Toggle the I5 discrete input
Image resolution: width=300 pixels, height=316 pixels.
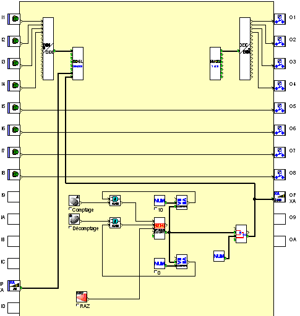point(14,108)
